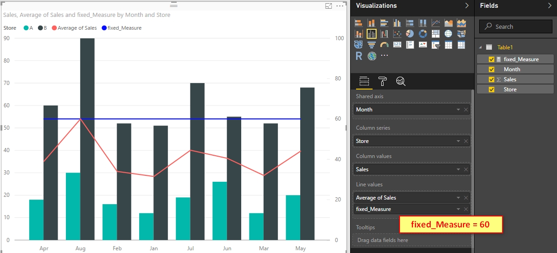Remove fixed_Measure from line values
This screenshot has height=253, width=557.
(466, 209)
